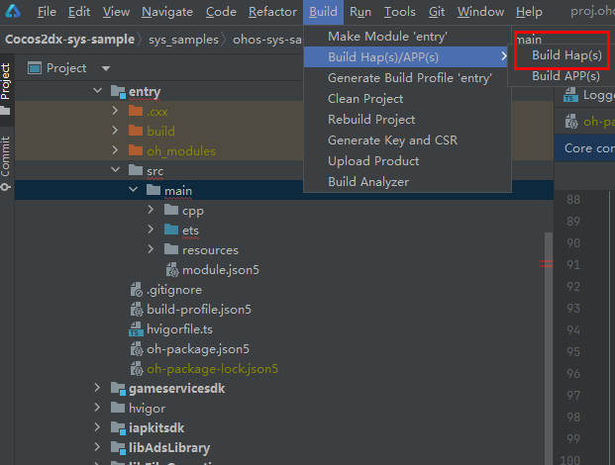615x465 pixels.
Task: Click the entry module folder icon
Action: pyautogui.click(x=118, y=92)
